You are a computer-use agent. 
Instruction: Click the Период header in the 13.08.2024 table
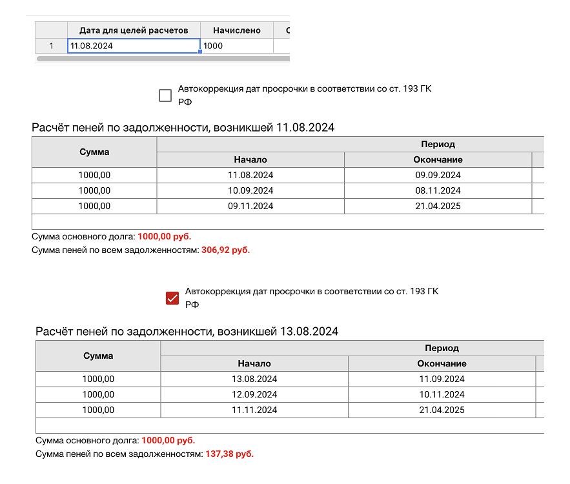[442, 348]
